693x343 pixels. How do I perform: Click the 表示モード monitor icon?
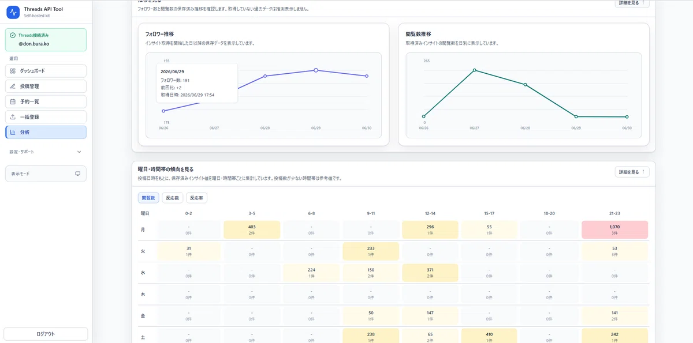click(78, 174)
